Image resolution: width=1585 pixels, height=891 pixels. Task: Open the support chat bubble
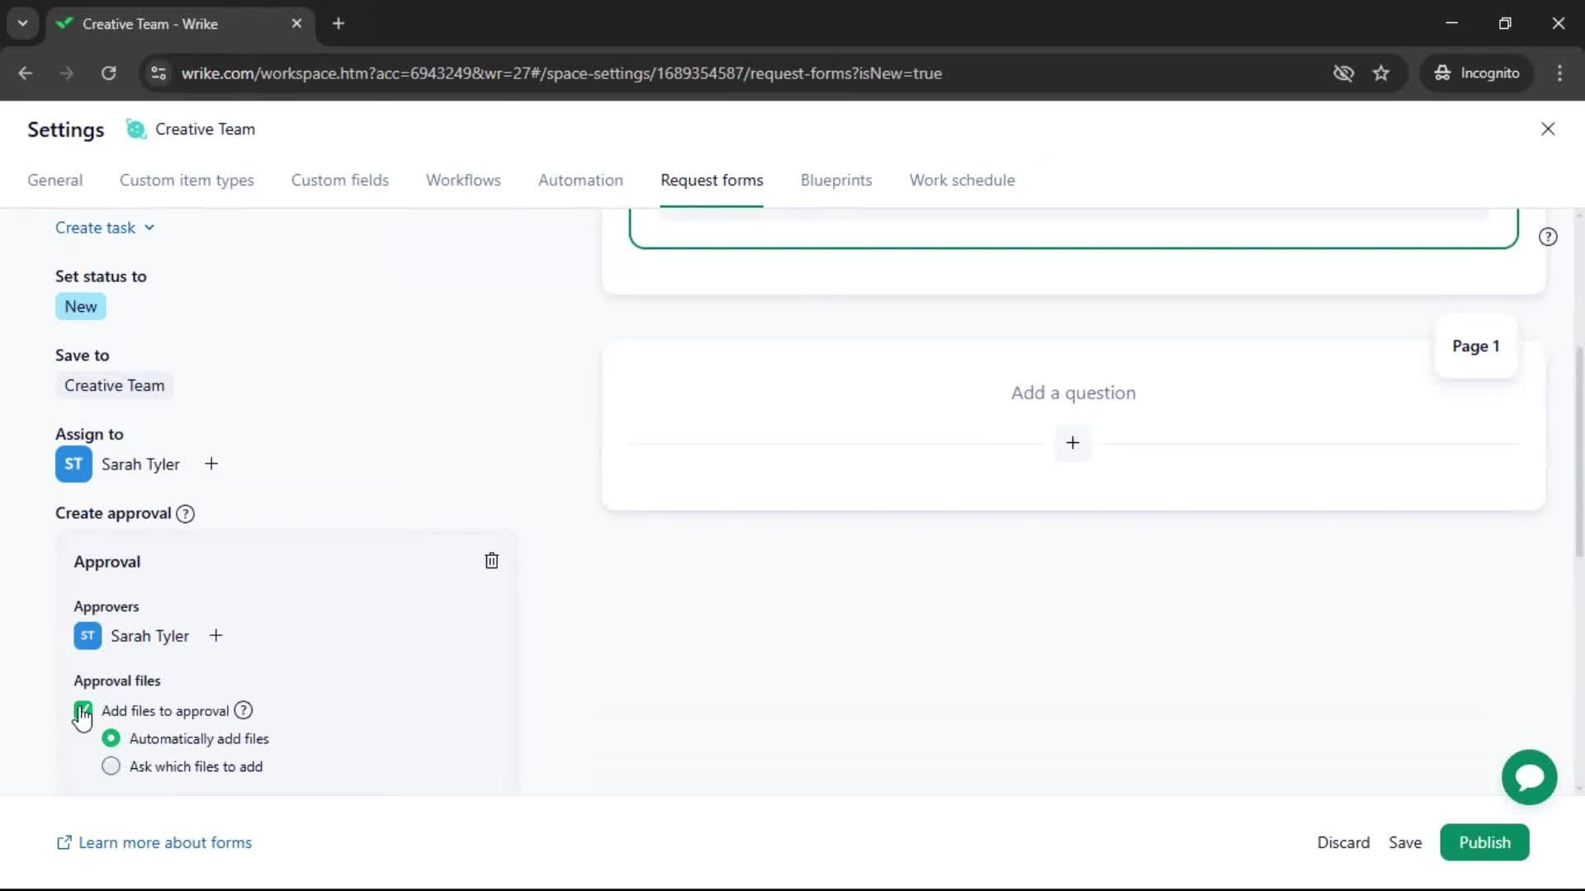coord(1529,777)
